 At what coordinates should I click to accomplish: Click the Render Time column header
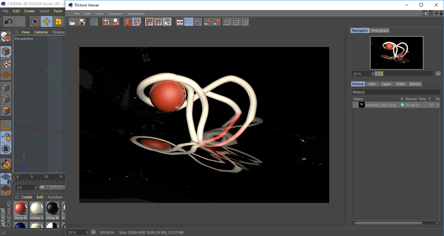416,99
